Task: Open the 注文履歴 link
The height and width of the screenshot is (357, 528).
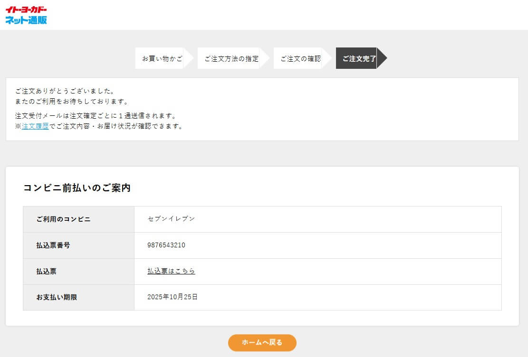Action: pyautogui.click(x=35, y=126)
